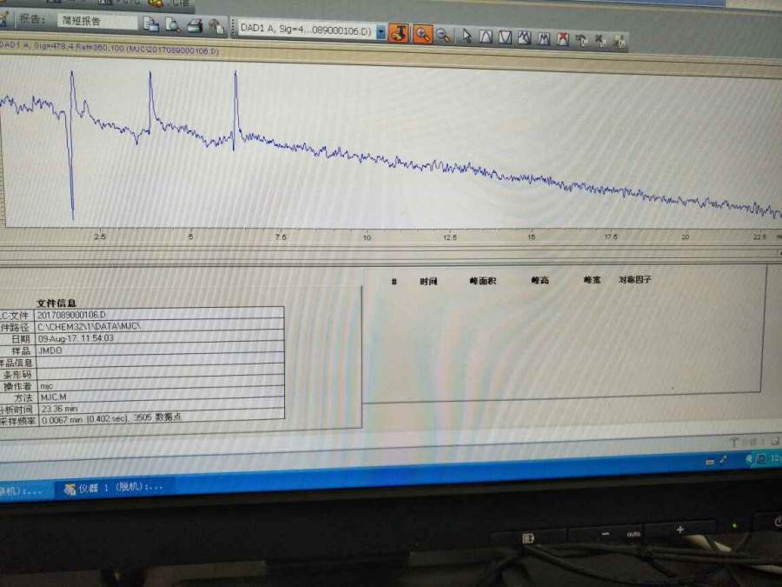
Task: Open report print preview magnifier icon
Action: coord(173,25)
